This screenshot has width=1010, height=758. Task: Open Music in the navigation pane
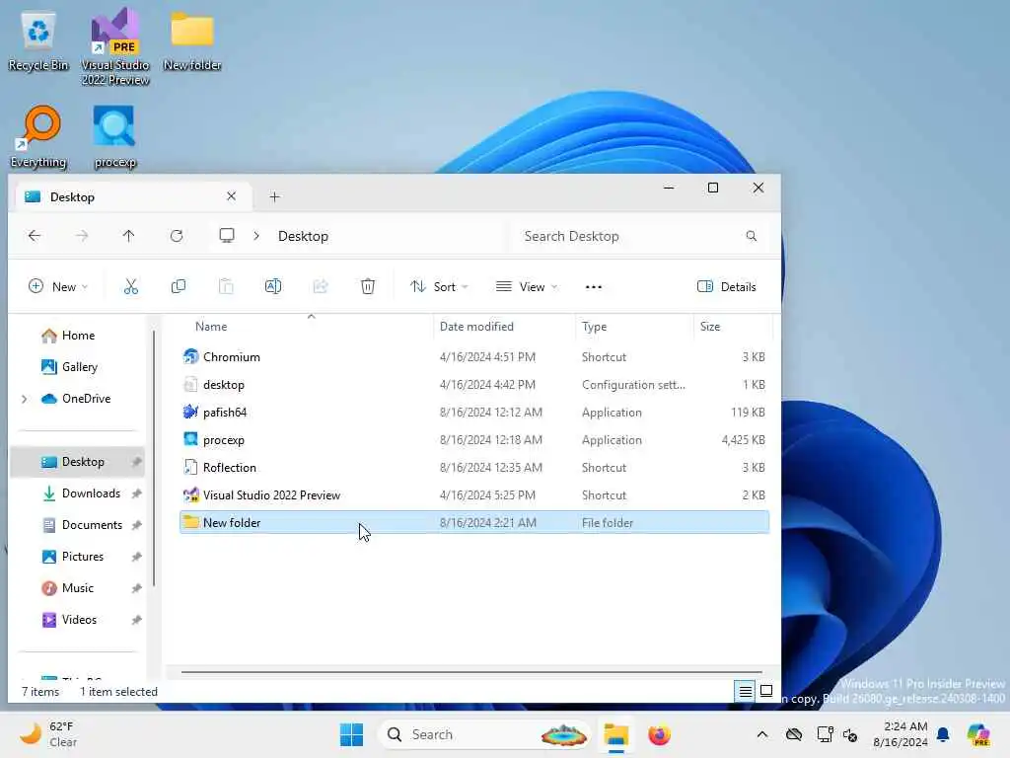(x=77, y=588)
